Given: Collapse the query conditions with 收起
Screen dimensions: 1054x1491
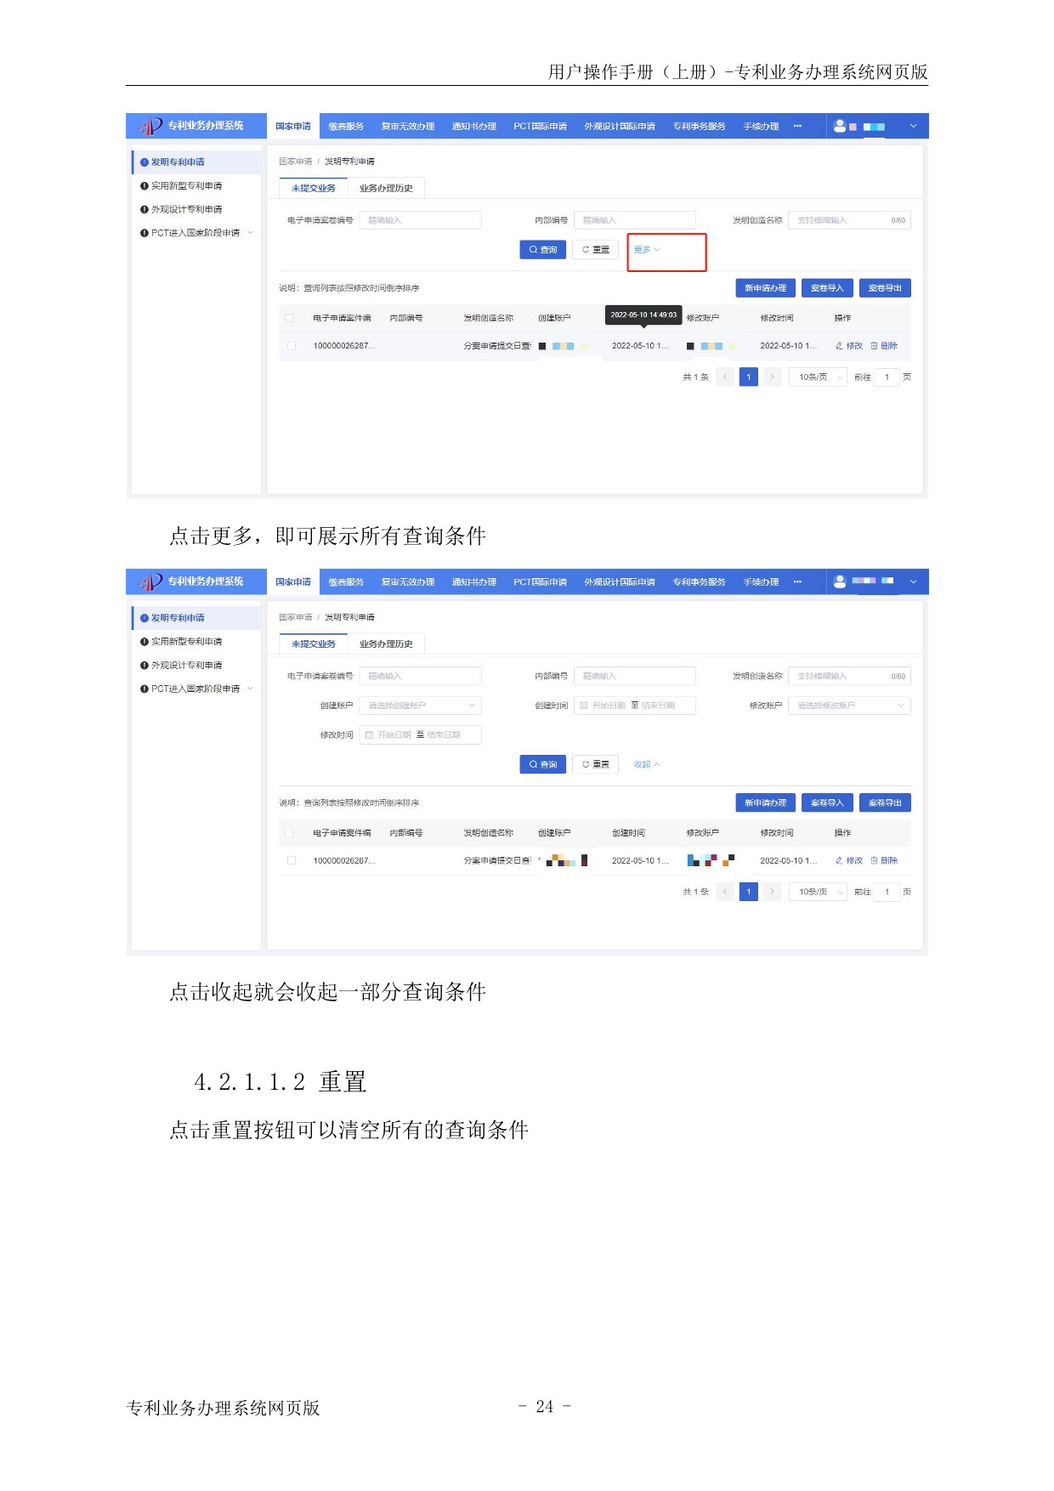Looking at the screenshot, I should coord(646,765).
